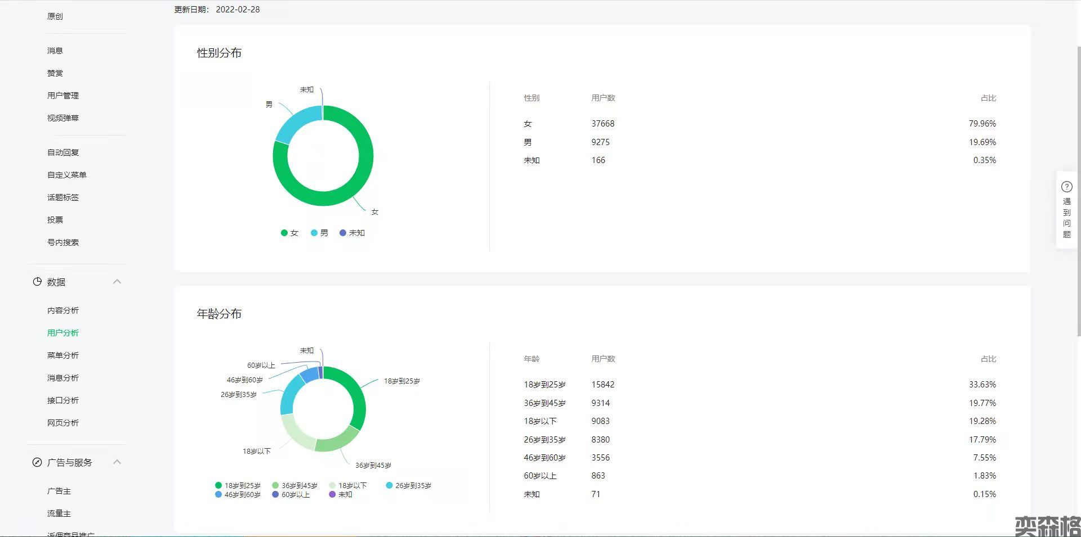The image size is (1081, 537).
Task: Open 用户管理 page
Action: coord(63,96)
